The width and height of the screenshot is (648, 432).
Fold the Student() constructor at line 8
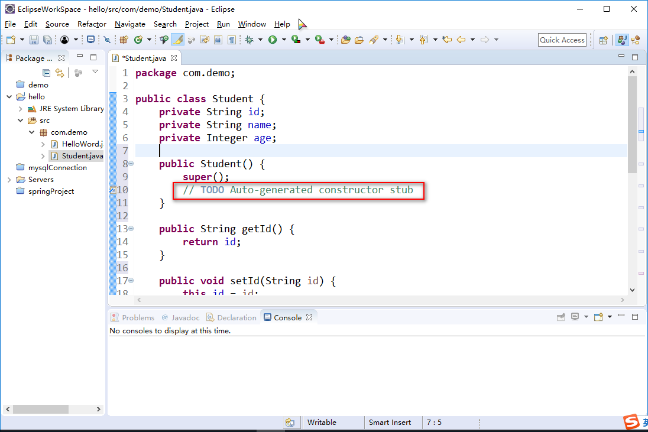[x=131, y=164]
